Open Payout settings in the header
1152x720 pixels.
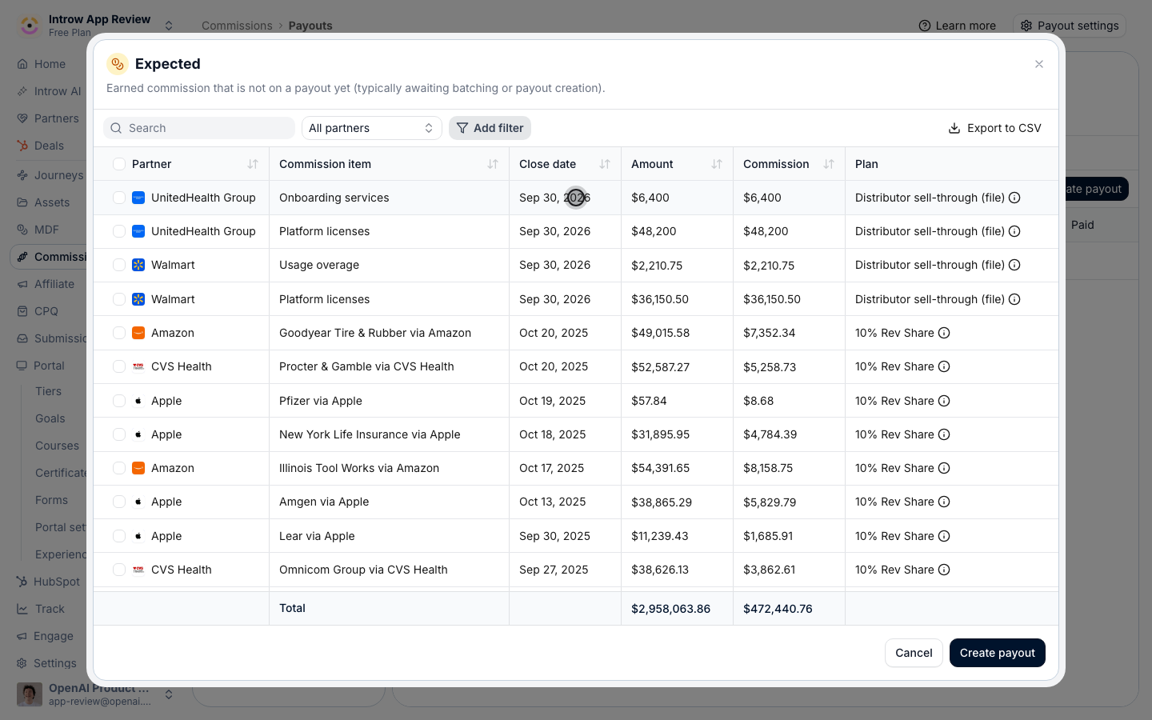click(x=1070, y=26)
